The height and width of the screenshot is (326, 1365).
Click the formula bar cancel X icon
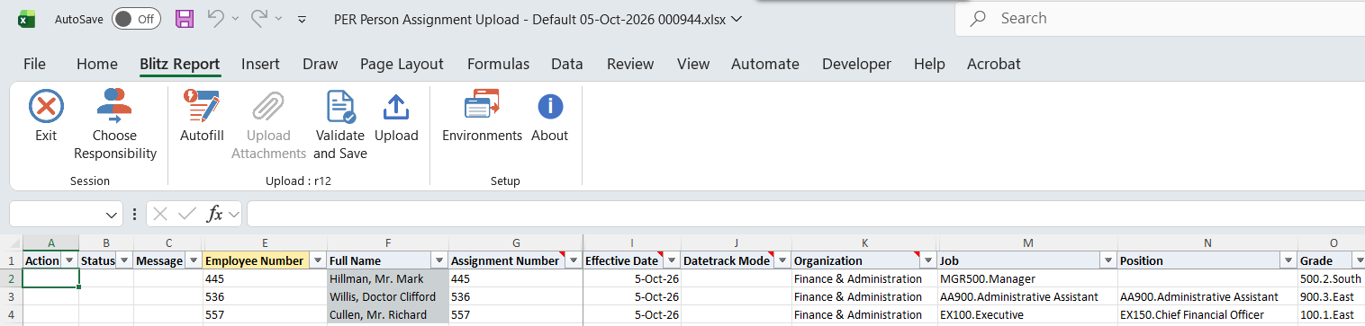coord(160,214)
